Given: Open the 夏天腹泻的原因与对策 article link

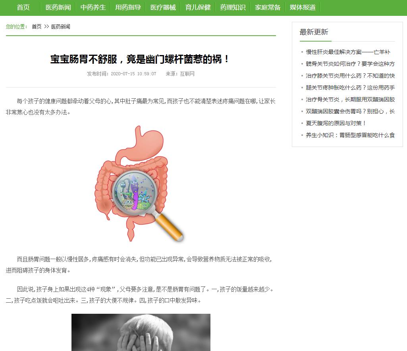Looking at the screenshot, I should (x=336, y=123).
